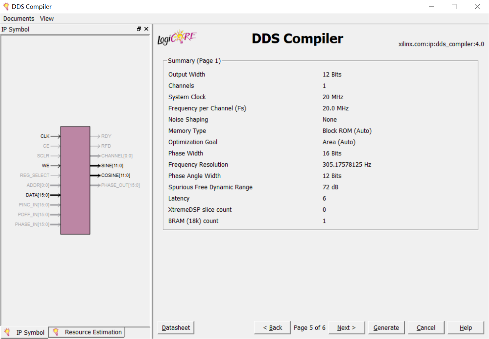Image resolution: width=489 pixels, height=339 pixels.
Task: Click the Output Width label
Action: click(x=187, y=74)
